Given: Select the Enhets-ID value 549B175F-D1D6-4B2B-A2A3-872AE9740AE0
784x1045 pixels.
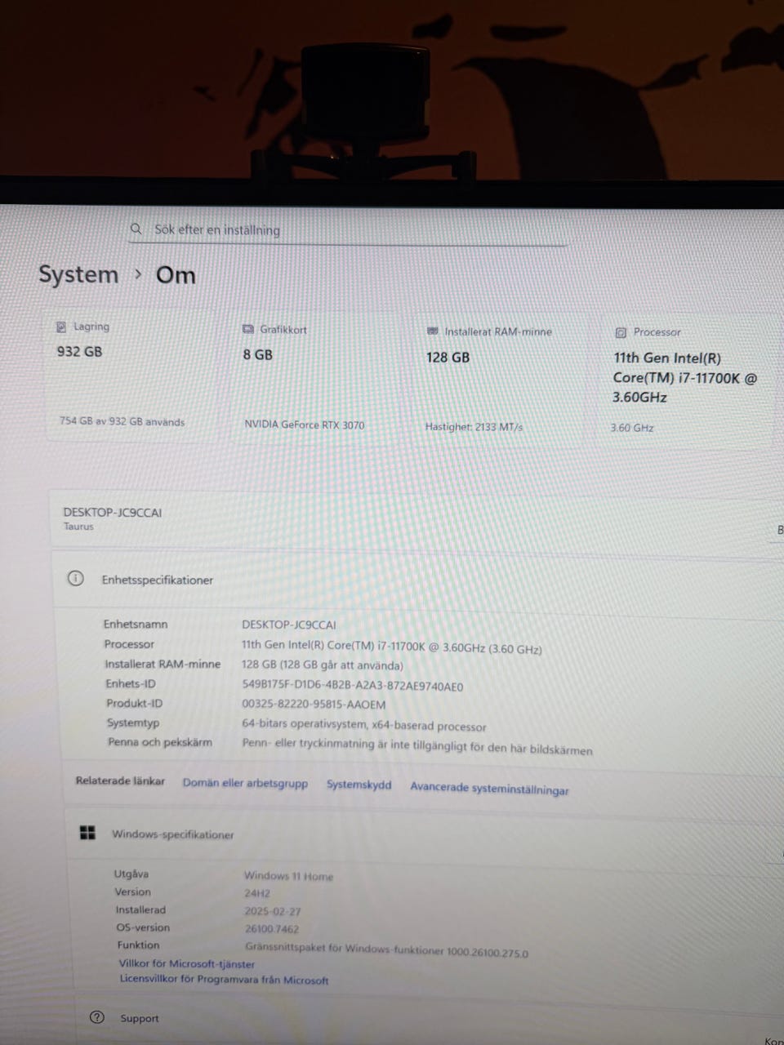Looking at the screenshot, I should tap(353, 686).
